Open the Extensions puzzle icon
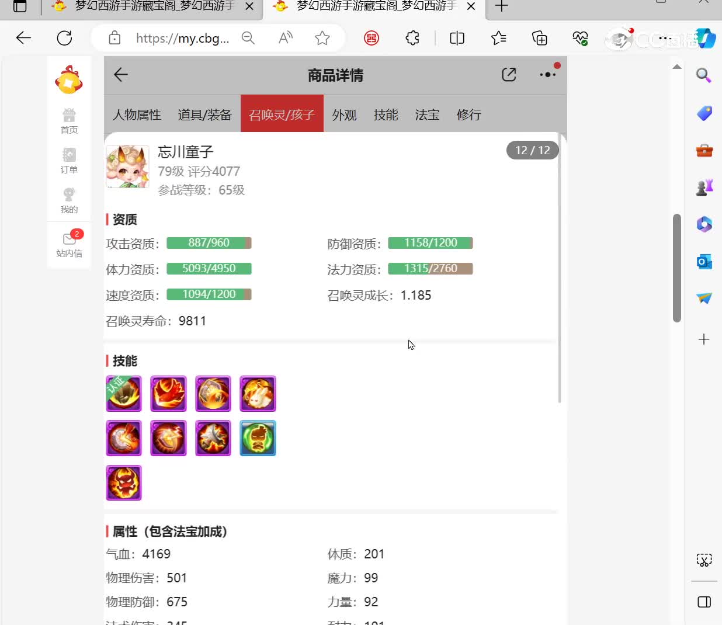This screenshot has height=625, width=722. (412, 38)
